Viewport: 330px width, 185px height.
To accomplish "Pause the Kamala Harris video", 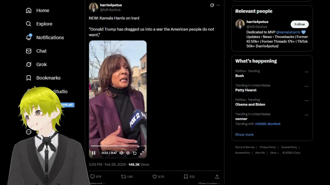I will pos(94,153).
